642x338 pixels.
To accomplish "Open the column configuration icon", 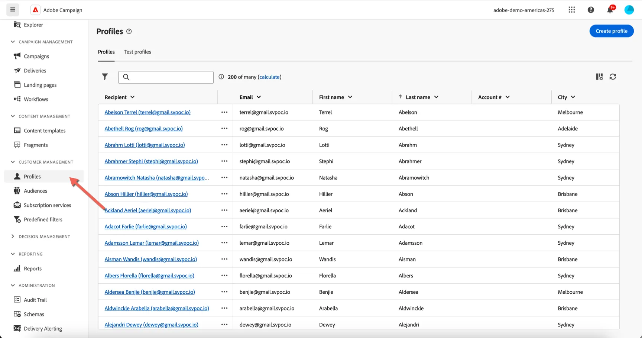I will click(599, 77).
